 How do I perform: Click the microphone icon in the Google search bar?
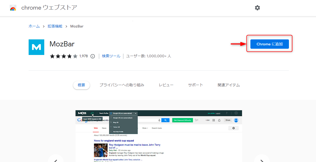tap(159, 120)
